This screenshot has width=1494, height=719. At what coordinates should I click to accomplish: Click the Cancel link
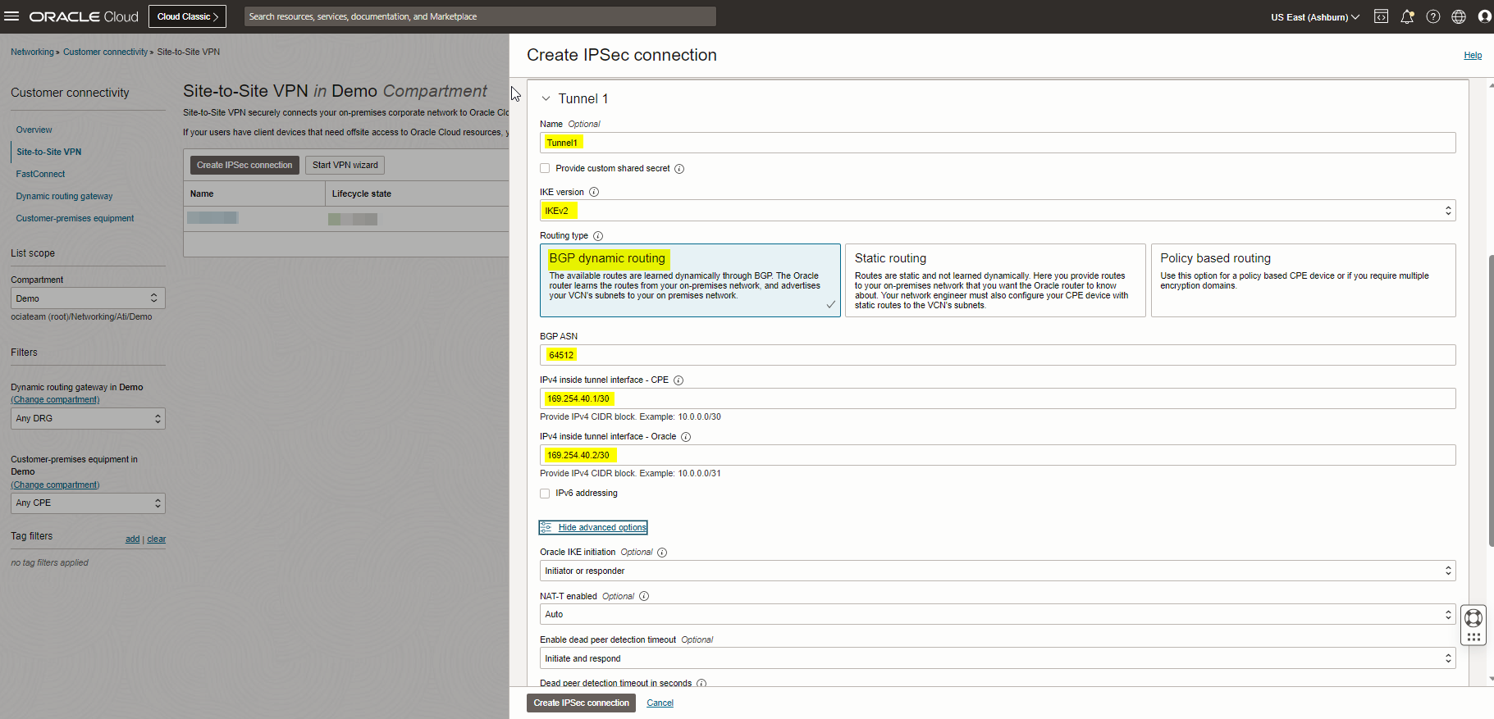pyautogui.click(x=660, y=703)
